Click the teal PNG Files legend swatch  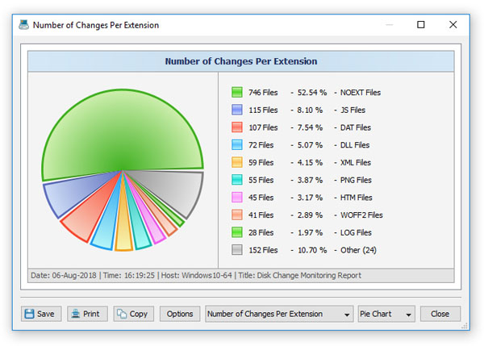coord(237,180)
